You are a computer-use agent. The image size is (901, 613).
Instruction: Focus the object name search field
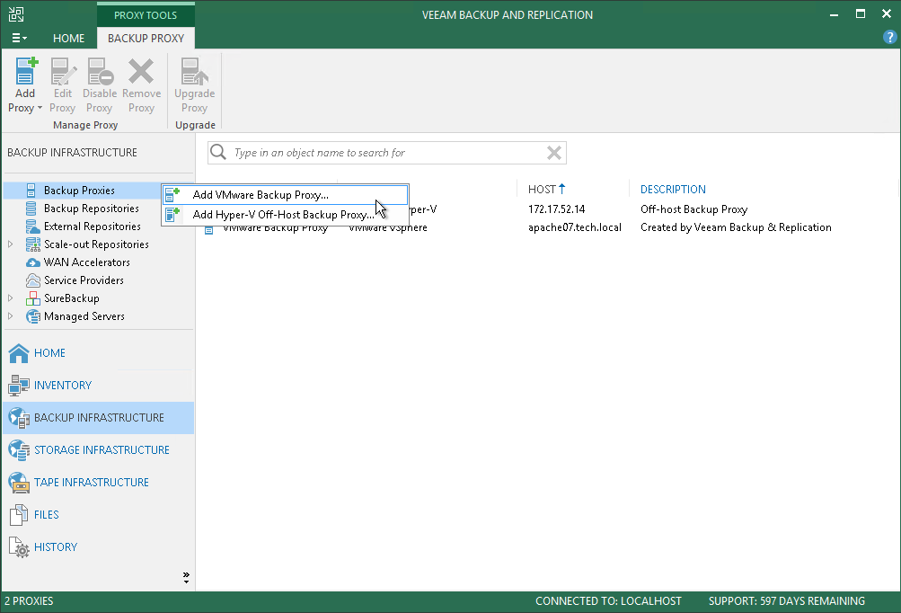pos(386,153)
